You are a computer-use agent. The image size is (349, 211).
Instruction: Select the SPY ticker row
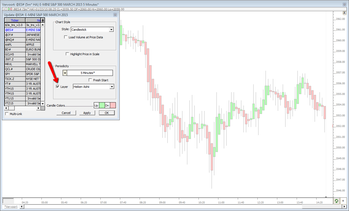[23, 74]
